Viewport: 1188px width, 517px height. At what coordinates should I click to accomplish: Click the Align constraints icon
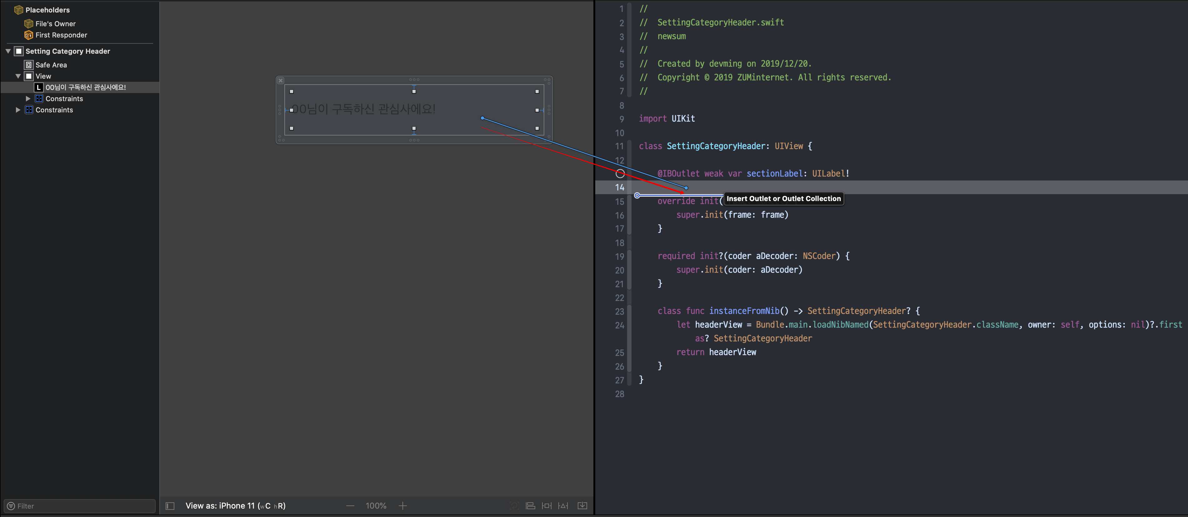pyautogui.click(x=530, y=506)
